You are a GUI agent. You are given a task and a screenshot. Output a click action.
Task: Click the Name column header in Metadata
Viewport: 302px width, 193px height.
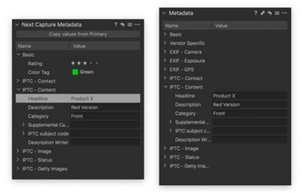point(172,26)
